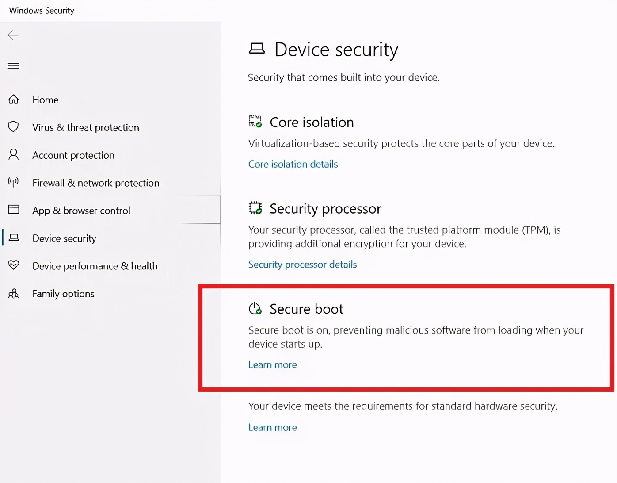Click the Firewall & network protection signal icon
Screen dimensions: 617x483
(x=13, y=183)
